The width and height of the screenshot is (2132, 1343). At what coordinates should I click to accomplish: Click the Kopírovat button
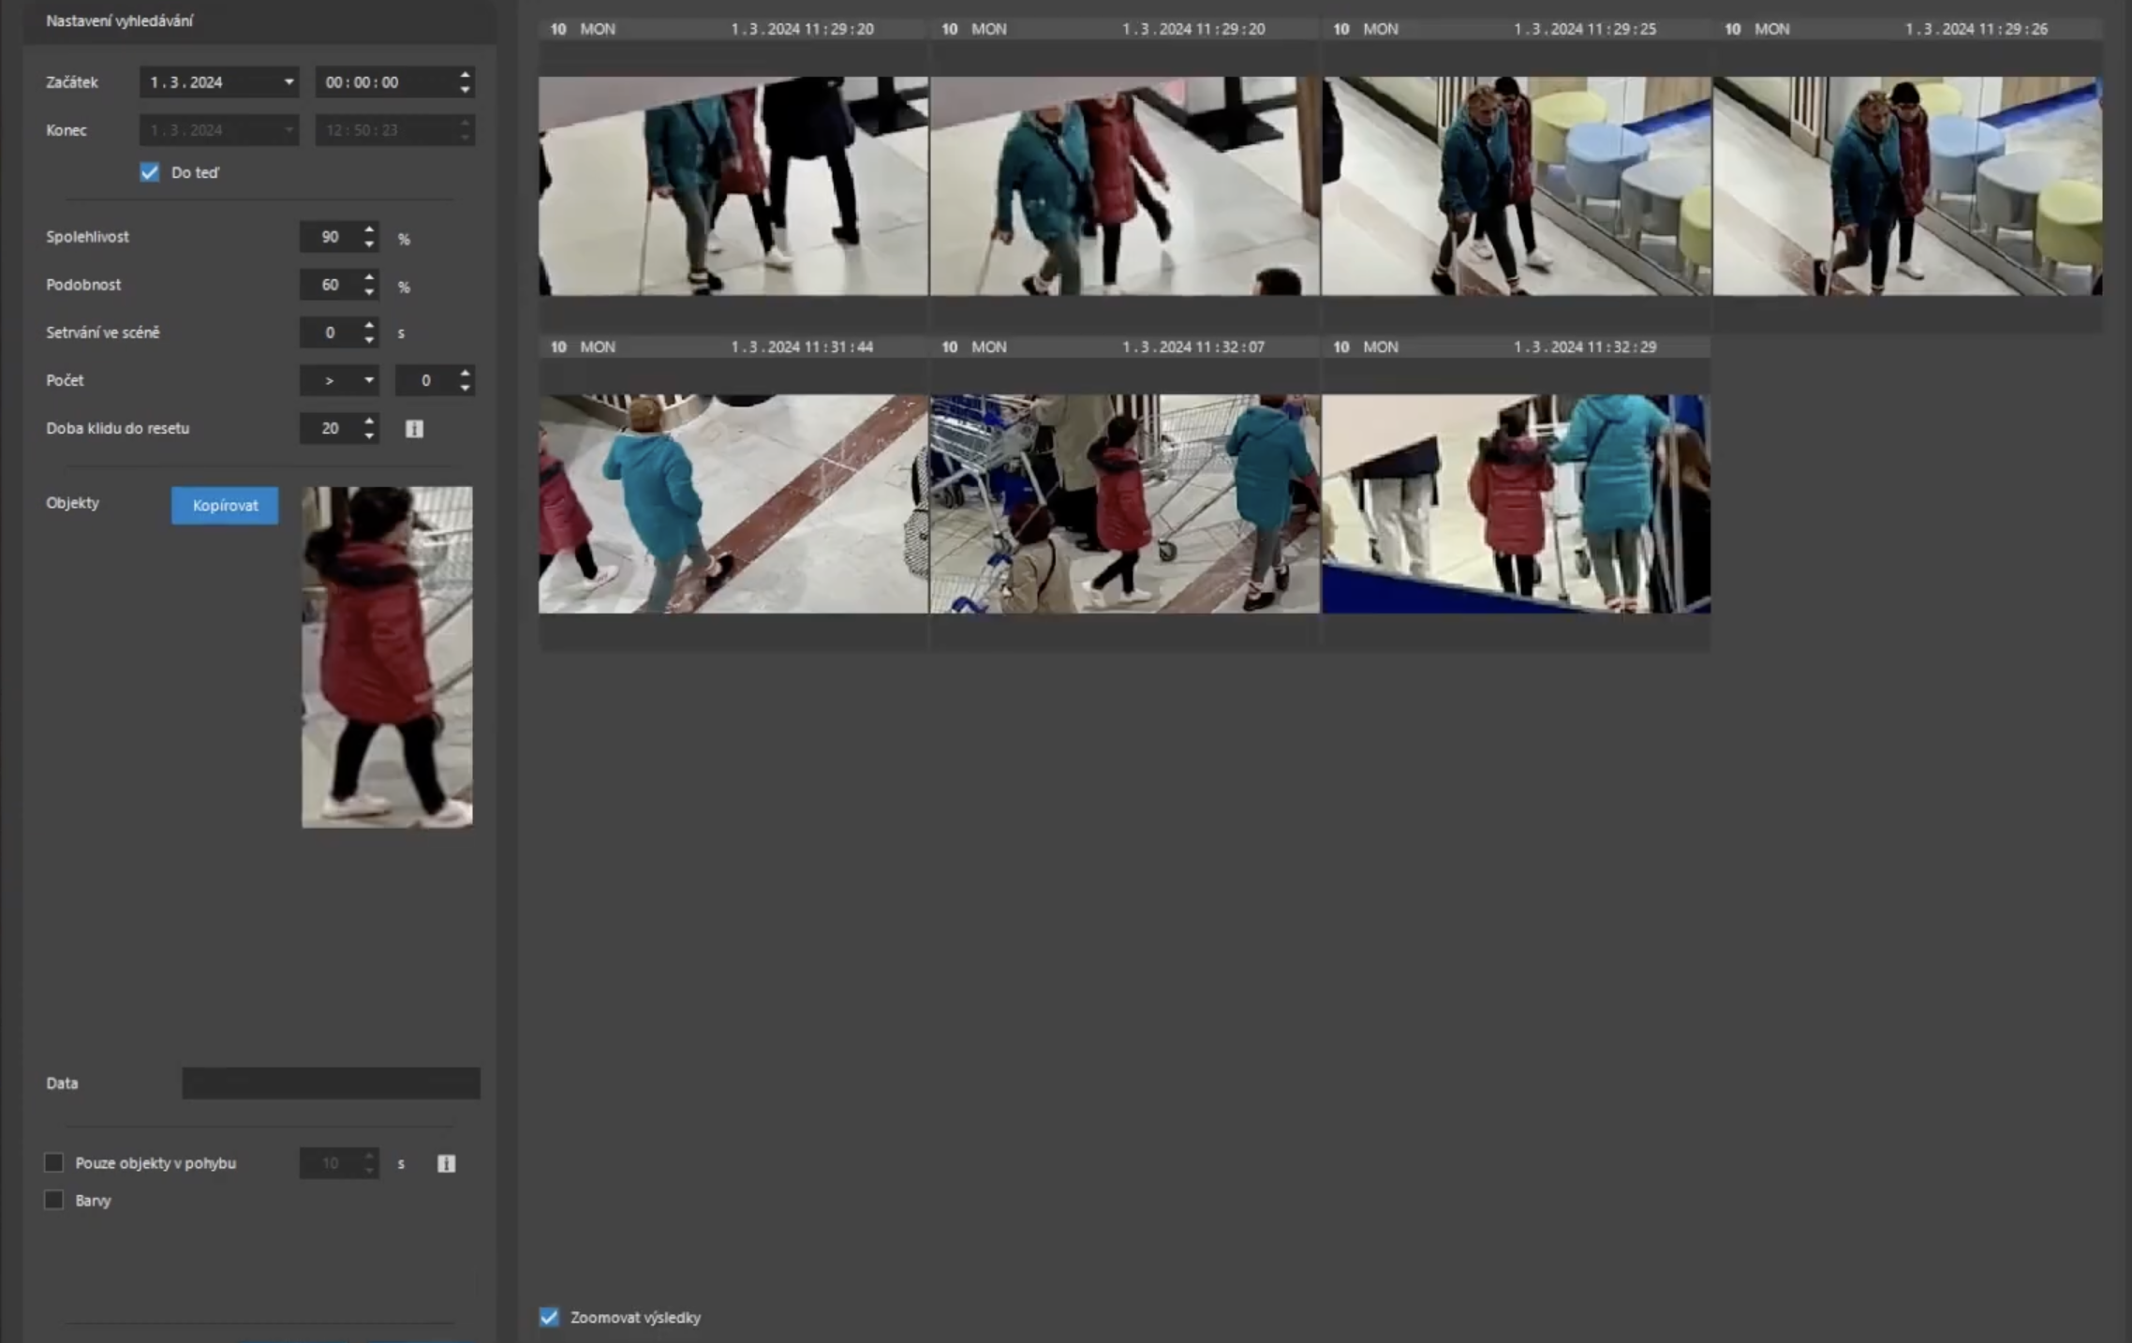coord(225,506)
